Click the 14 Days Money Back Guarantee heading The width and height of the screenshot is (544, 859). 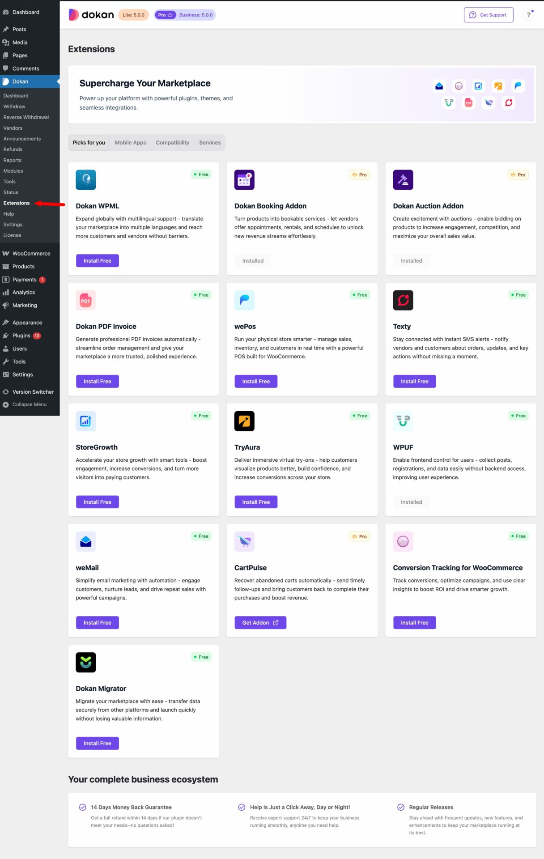(131, 808)
